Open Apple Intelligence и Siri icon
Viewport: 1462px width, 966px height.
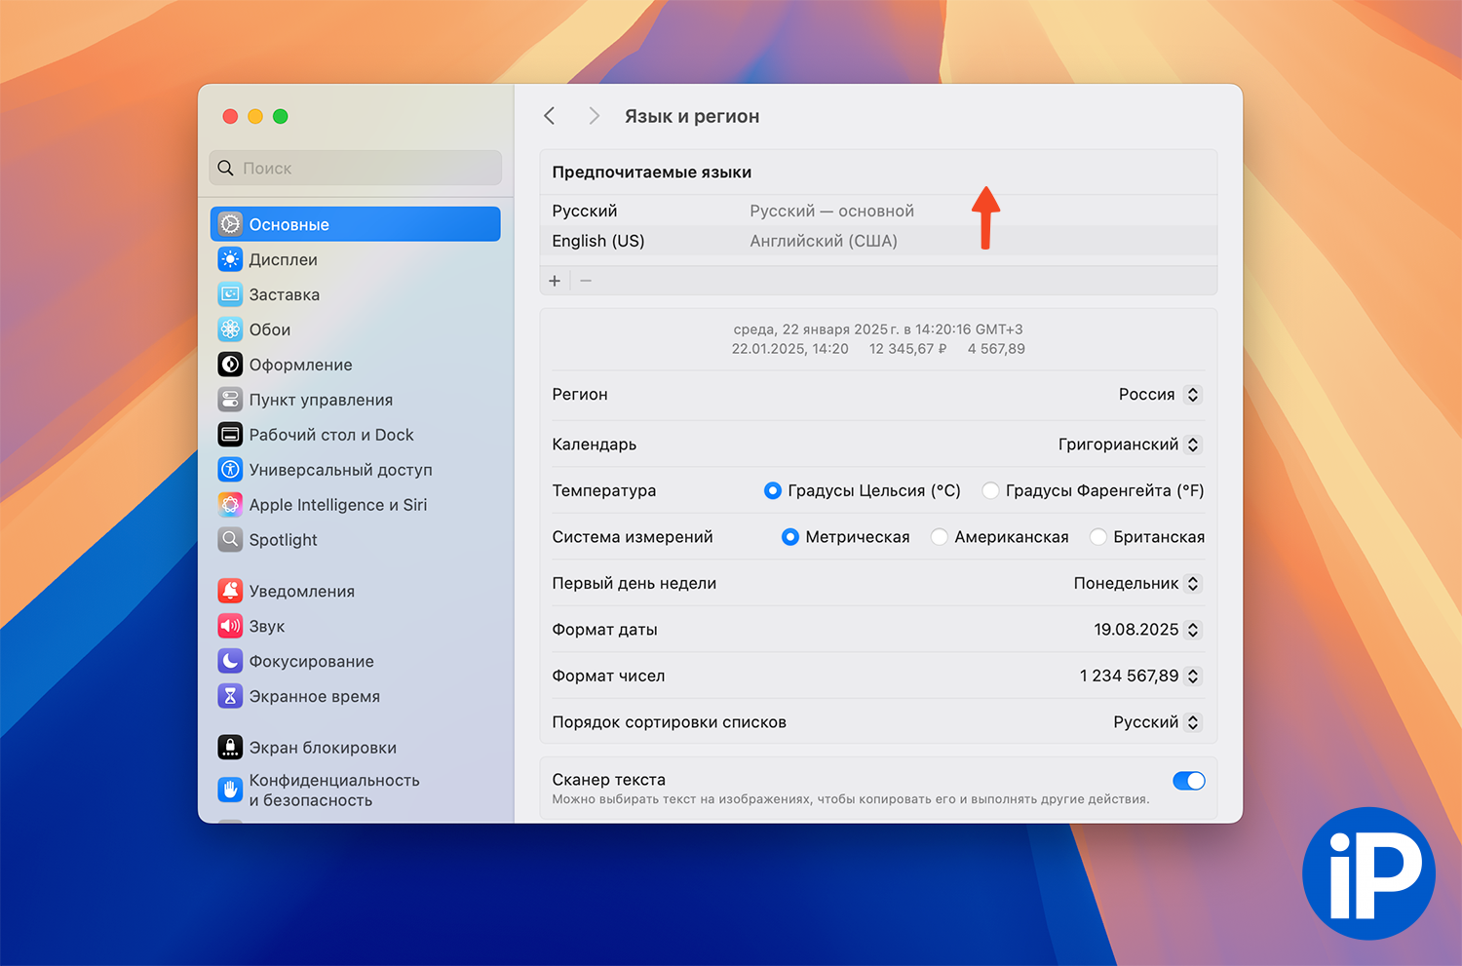click(230, 505)
